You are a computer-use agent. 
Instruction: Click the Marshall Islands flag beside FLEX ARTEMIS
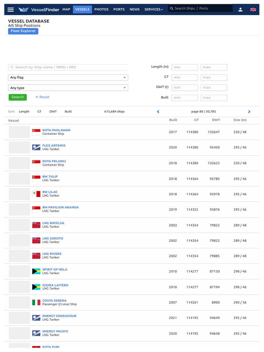pos(36,147)
